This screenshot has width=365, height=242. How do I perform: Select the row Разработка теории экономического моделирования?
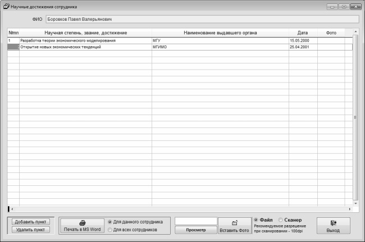(85, 41)
